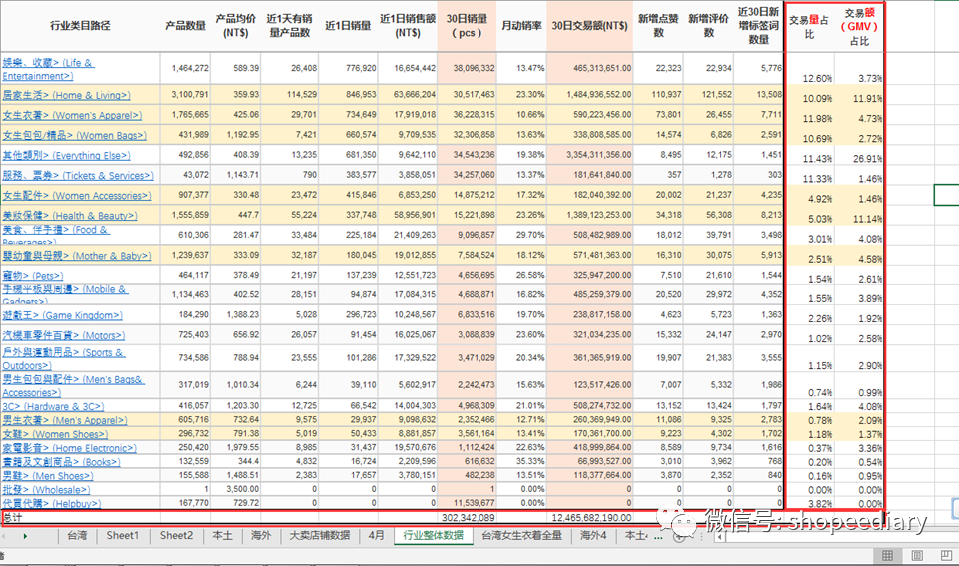Select cell with value 11,539,677
The image size is (959, 566).
[467, 503]
